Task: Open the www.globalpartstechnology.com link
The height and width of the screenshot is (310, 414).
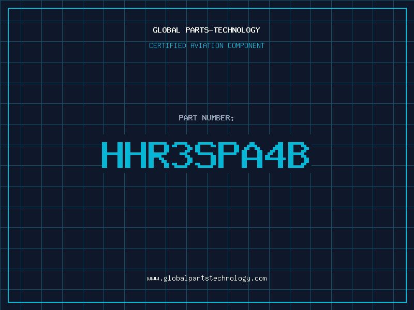Action: point(206,278)
